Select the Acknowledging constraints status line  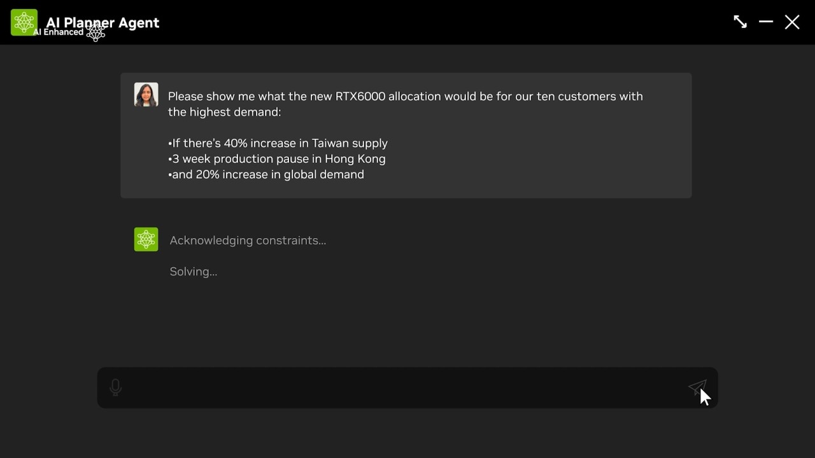(x=248, y=240)
